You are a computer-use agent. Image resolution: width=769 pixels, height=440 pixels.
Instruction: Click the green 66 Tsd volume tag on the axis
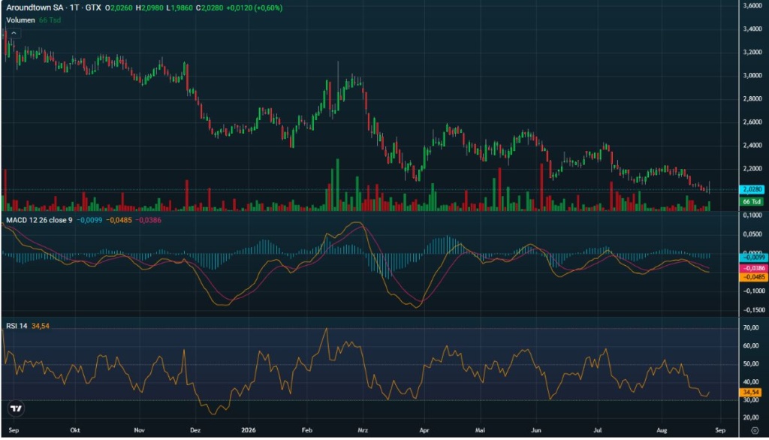pos(752,202)
